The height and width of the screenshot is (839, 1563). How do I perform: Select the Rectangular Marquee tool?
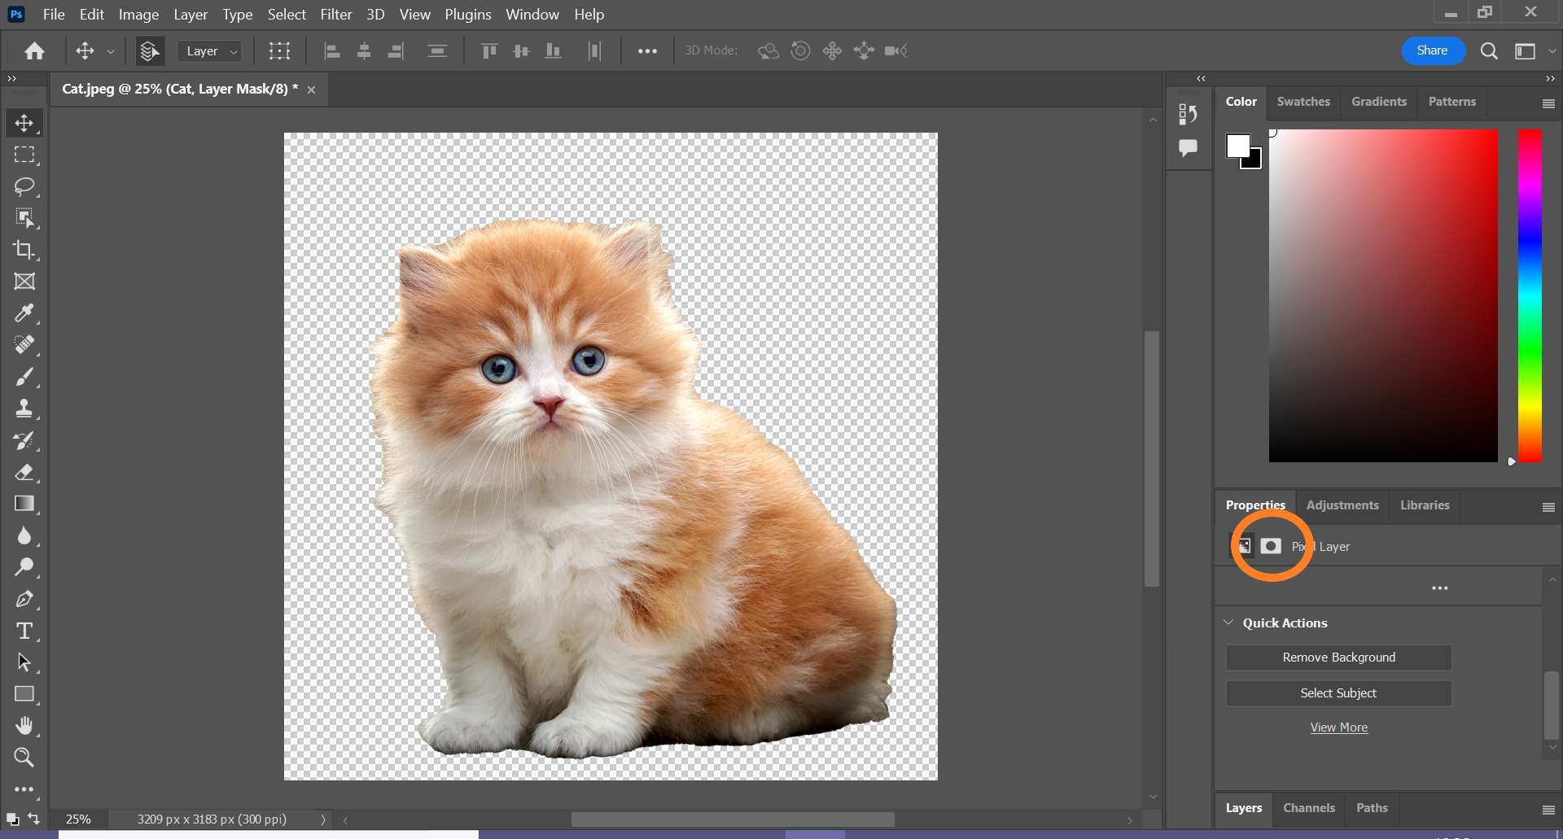[x=24, y=155]
